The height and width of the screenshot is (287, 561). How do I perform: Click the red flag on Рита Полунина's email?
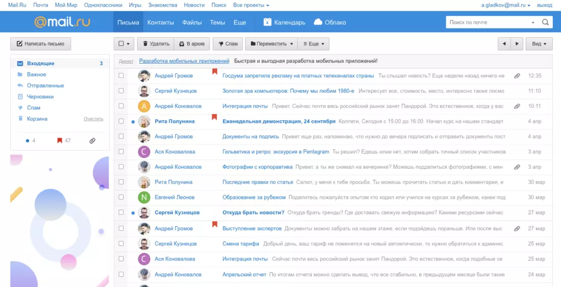[214, 117]
